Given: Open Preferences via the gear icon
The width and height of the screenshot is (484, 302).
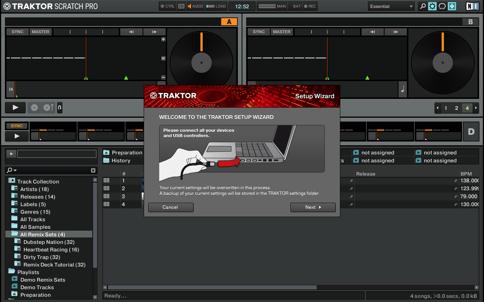Looking at the screenshot, I should 432,6.
